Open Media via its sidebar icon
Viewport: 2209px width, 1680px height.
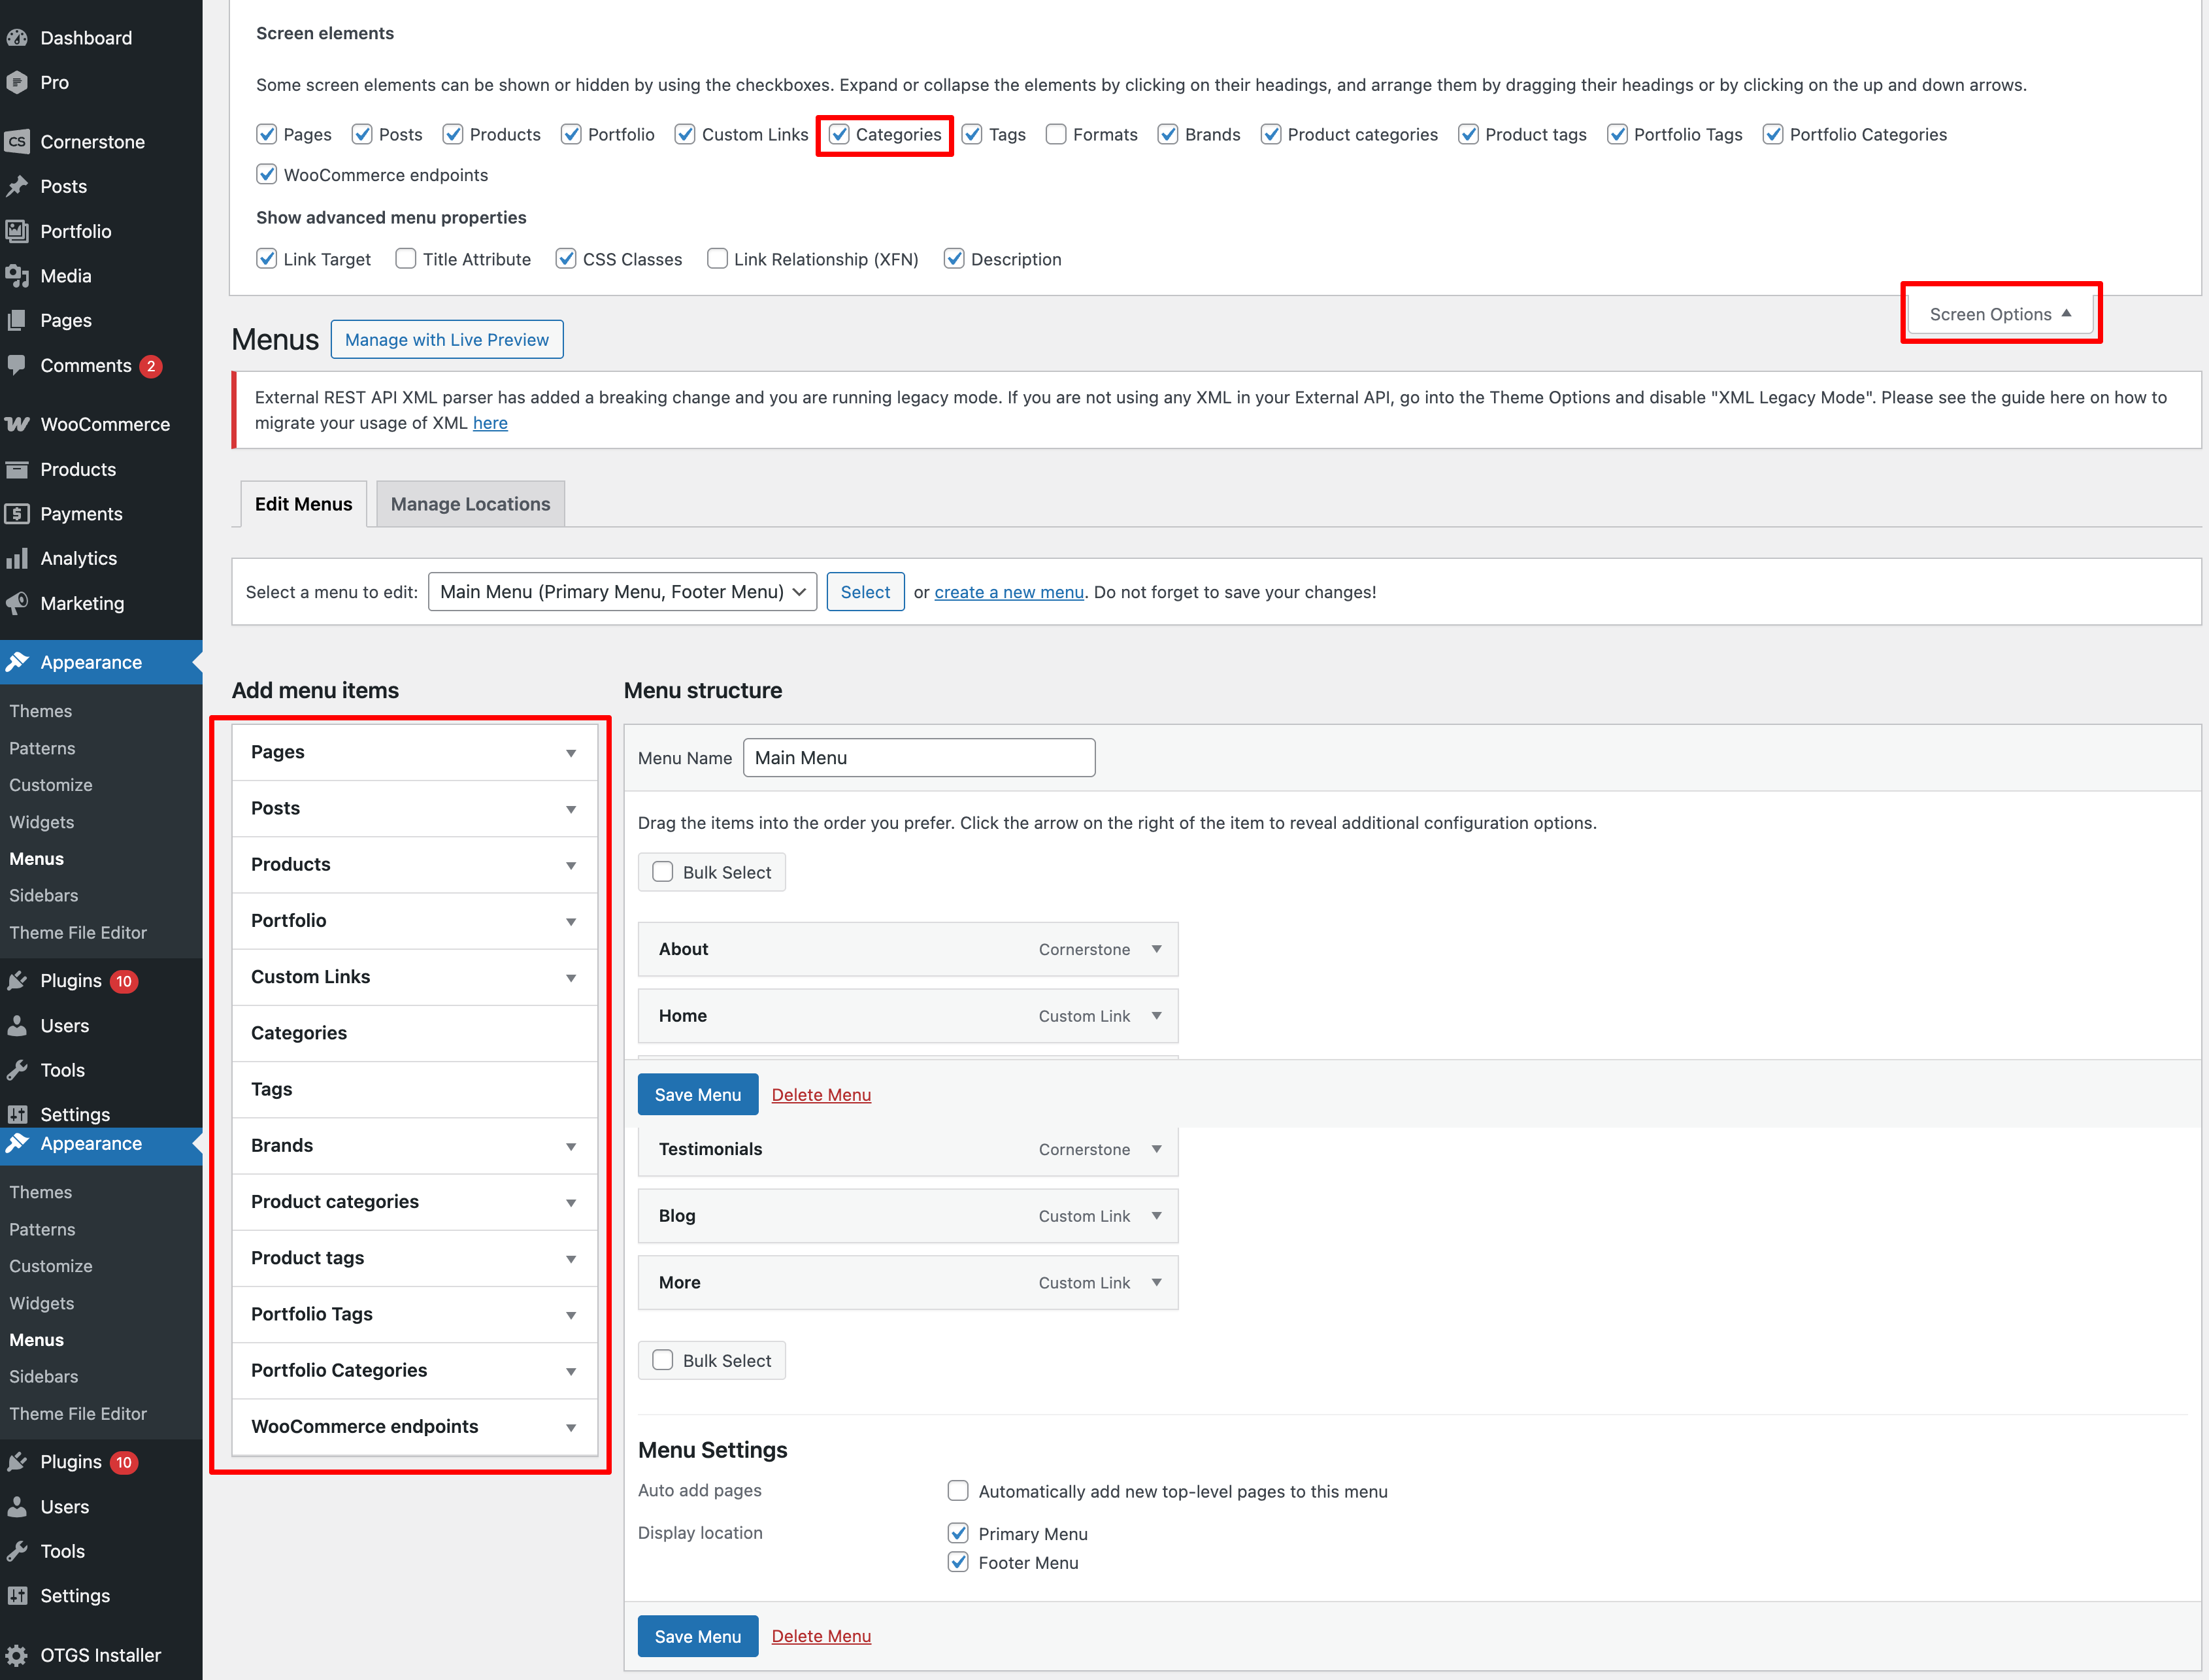click(x=17, y=276)
